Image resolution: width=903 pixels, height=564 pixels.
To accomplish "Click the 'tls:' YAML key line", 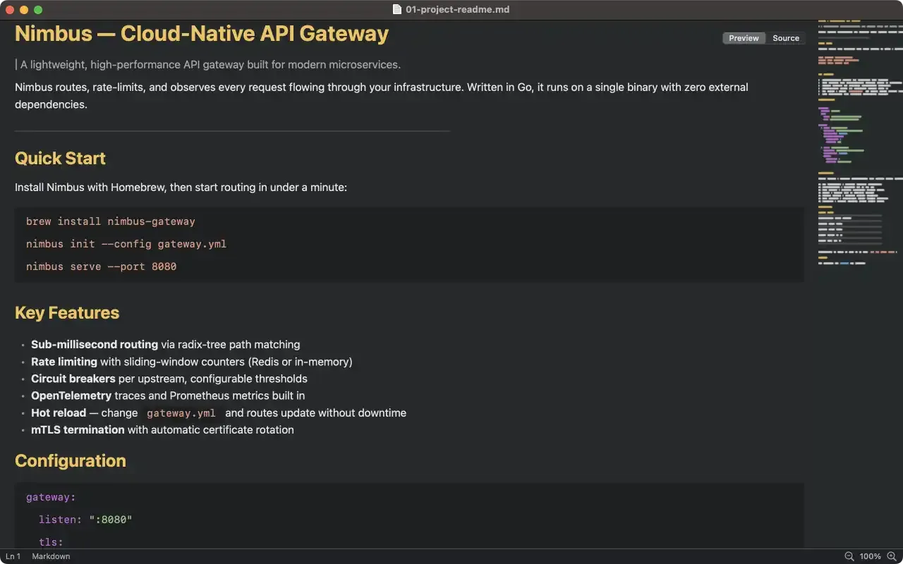I will pyautogui.click(x=51, y=542).
